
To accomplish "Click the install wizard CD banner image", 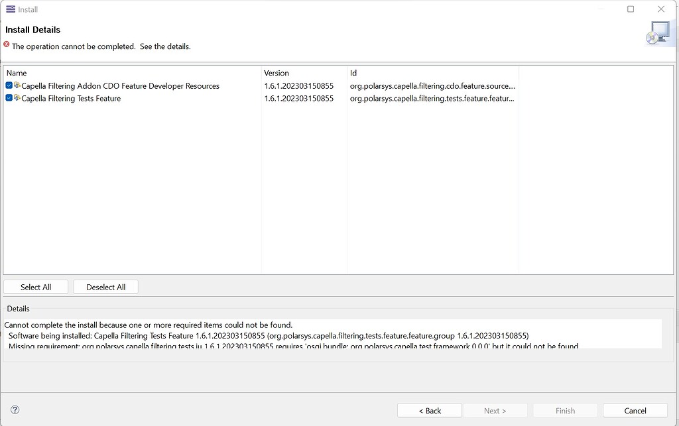I will pyautogui.click(x=658, y=33).
